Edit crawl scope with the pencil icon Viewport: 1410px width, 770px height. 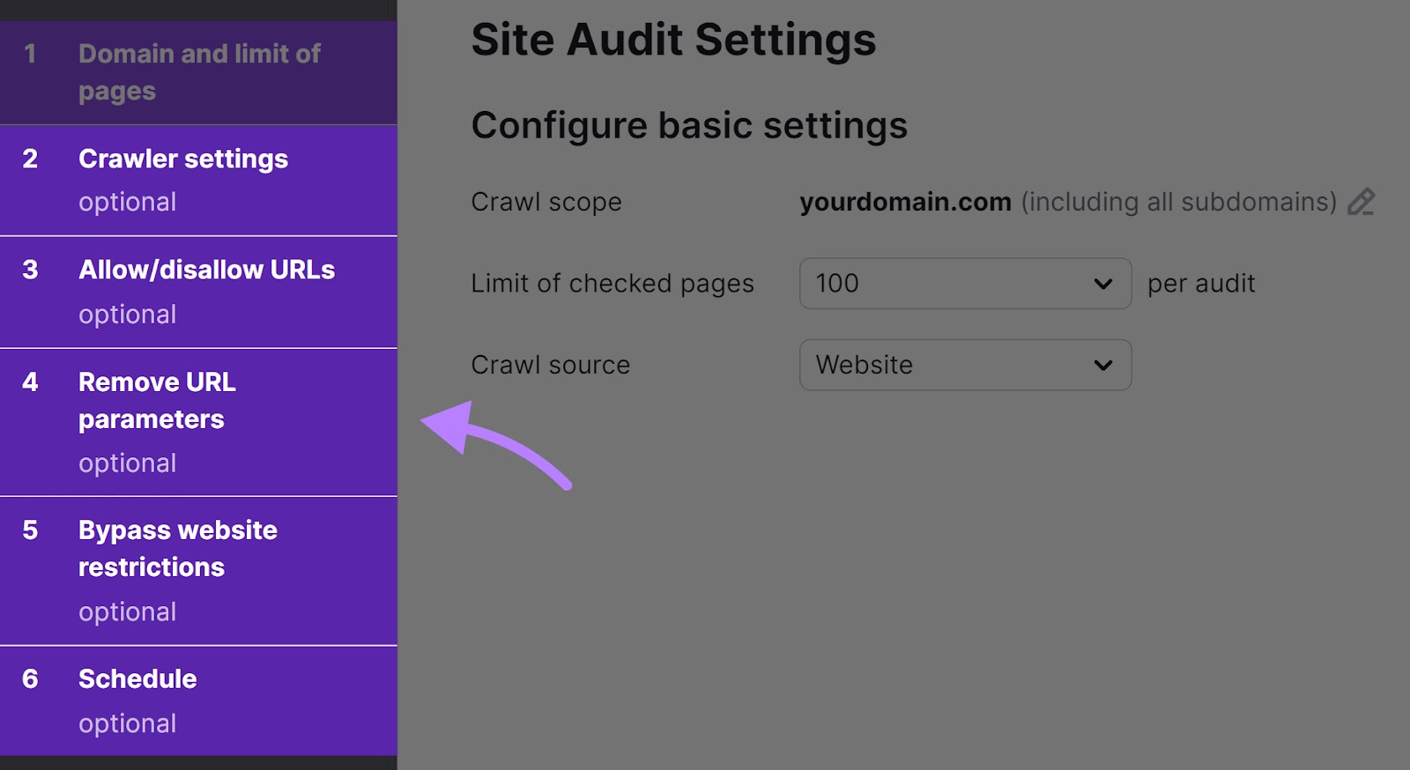1361,202
